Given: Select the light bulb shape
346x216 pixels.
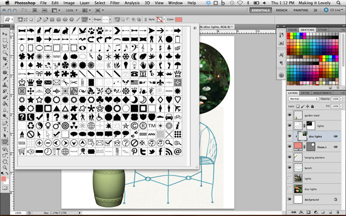Looking at the screenshot, I should [x=126, y=64].
